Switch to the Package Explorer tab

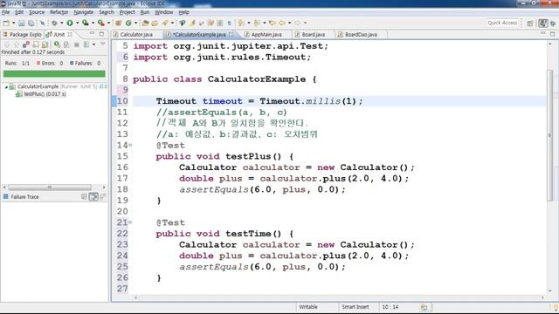[22, 35]
